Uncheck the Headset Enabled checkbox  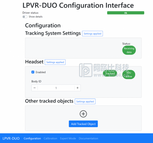tap(33, 72)
